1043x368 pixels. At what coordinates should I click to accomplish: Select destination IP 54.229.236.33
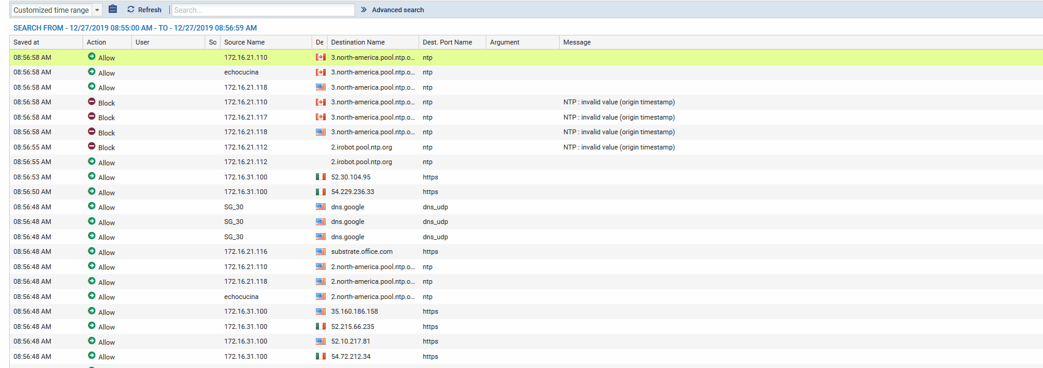point(353,192)
